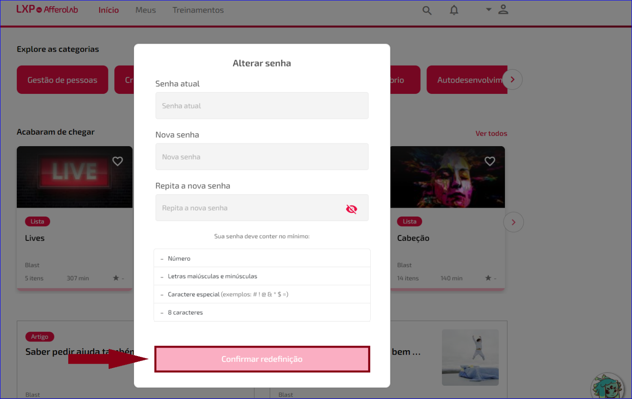Viewport: 632px width, 399px height.
Task: Focus the Nova senha field
Action: (262, 157)
